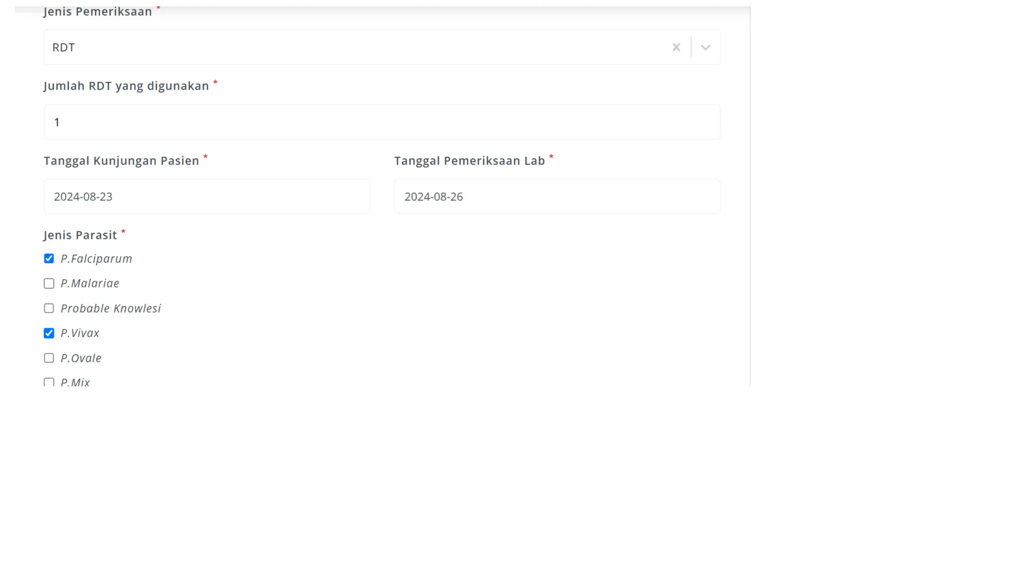Image resolution: width=1016 pixels, height=571 pixels.
Task: Click the P.Falciparum italic label text
Action: pyautogui.click(x=96, y=259)
